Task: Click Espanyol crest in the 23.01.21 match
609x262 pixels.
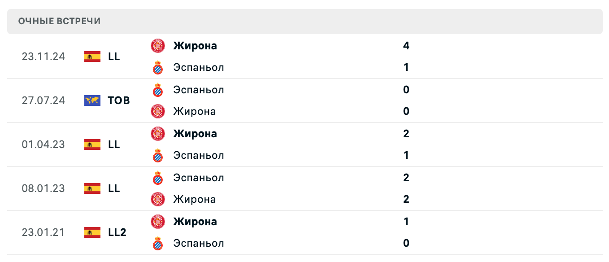Action: point(158,244)
